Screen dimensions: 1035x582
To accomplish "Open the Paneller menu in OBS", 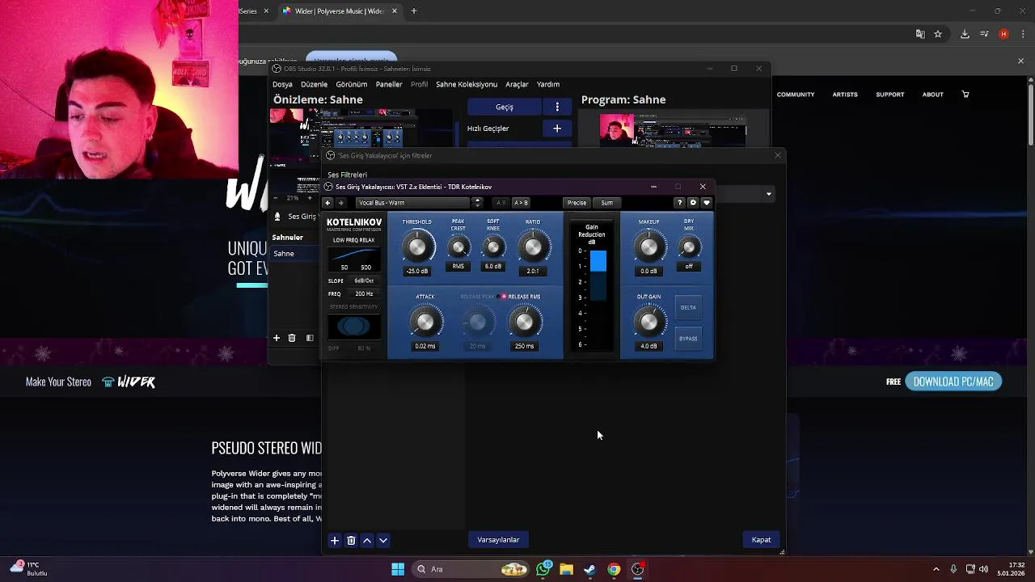I will 389,84.
